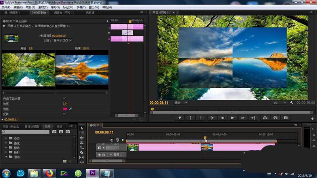
Task: Select the Selection arrow tool
Action: tap(82, 128)
